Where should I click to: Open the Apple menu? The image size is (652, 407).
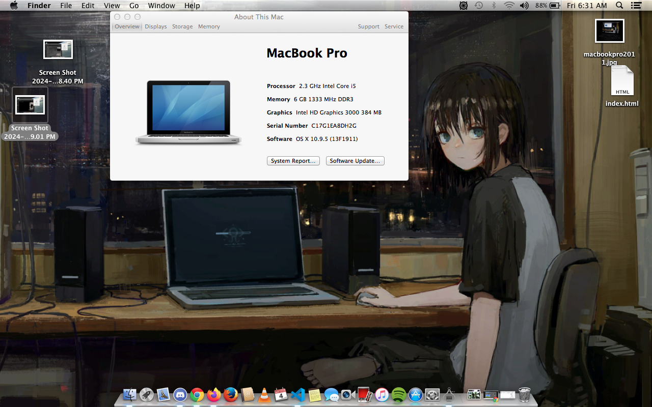(14, 6)
